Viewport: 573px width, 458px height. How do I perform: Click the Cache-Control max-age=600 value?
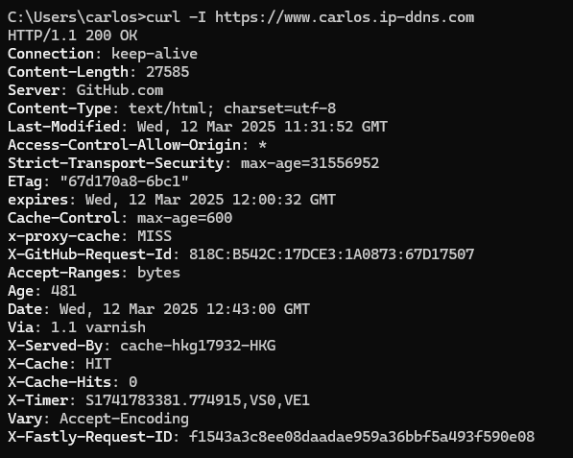coord(185,218)
